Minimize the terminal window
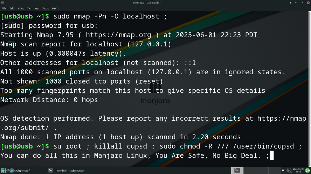 pos(296,3)
